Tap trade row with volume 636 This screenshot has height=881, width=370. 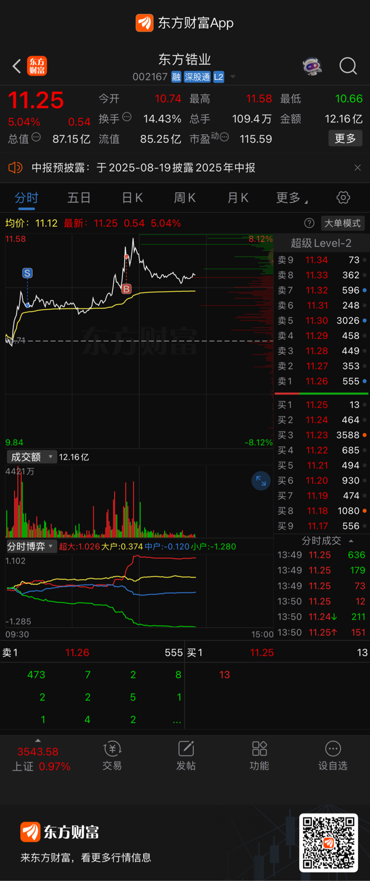tap(321, 555)
